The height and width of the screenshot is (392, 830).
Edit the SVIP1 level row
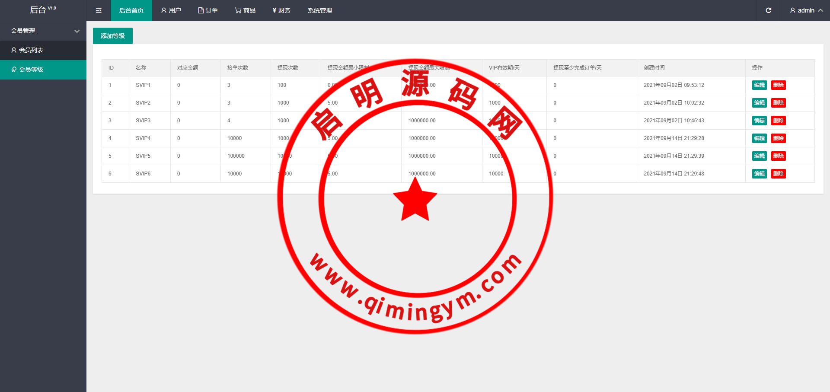759,85
